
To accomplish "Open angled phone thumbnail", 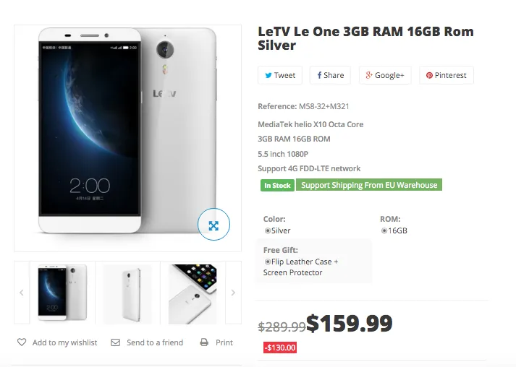I will [x=193, y=293].
